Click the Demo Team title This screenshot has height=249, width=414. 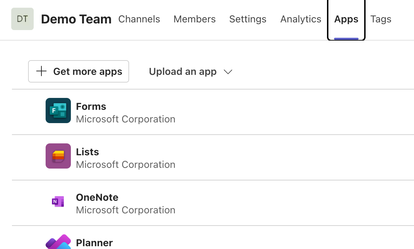(x=76, y=19)
